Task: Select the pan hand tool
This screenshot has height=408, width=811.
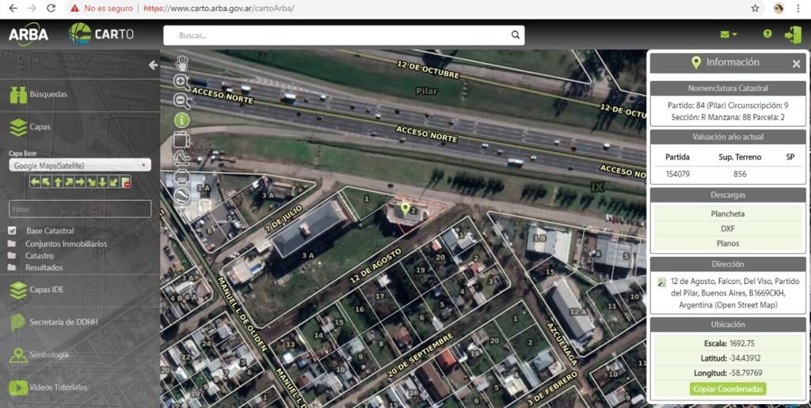Action: pos(181,63)
